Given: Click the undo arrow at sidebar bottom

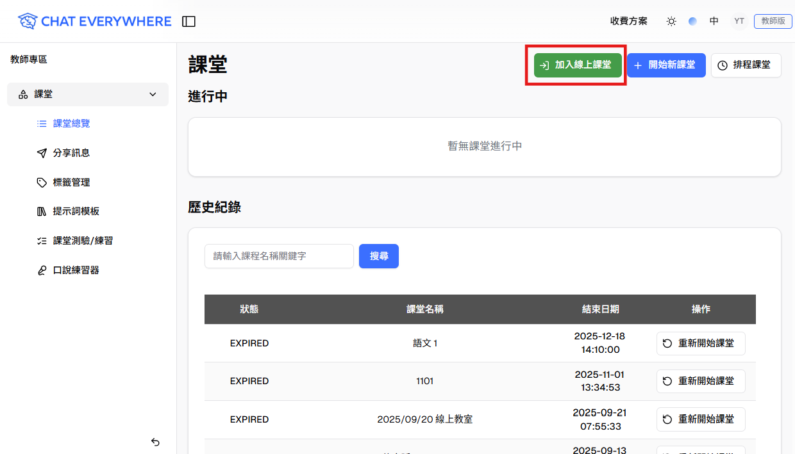Looking at the screenshot, I should coord(155,442).
